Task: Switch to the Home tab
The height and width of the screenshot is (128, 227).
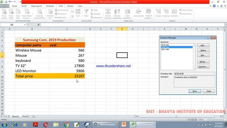Action: (15, 6)
